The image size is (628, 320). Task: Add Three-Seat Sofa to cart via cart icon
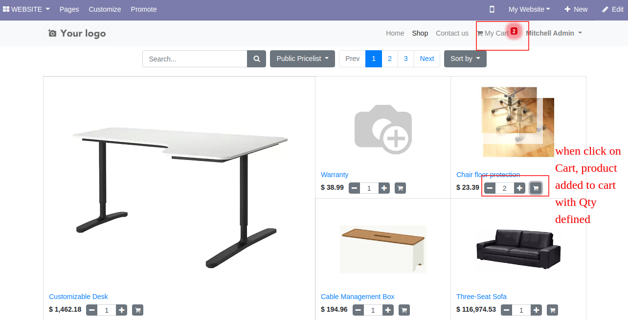point(552,310)
